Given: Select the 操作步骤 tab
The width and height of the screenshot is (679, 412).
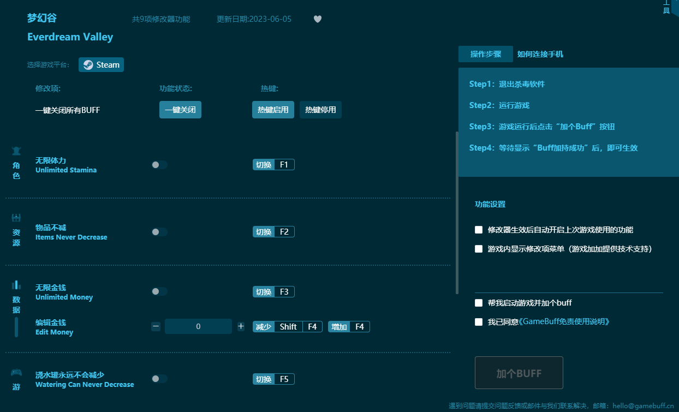Looking at the screenshot, I should 486,54.
